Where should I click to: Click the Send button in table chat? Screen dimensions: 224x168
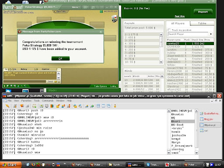click(50, 81)
